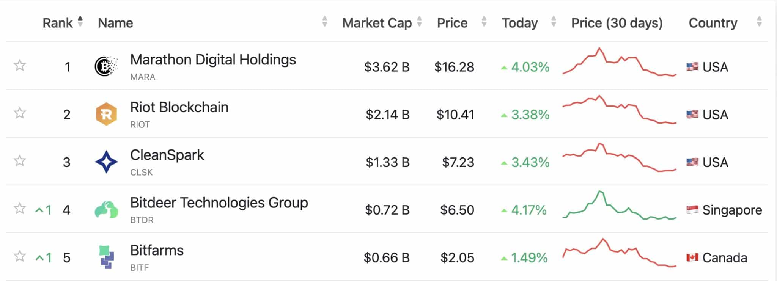Click the Riot Blockchain hexagon logo
777x281 pixels.
coord(106,114)
